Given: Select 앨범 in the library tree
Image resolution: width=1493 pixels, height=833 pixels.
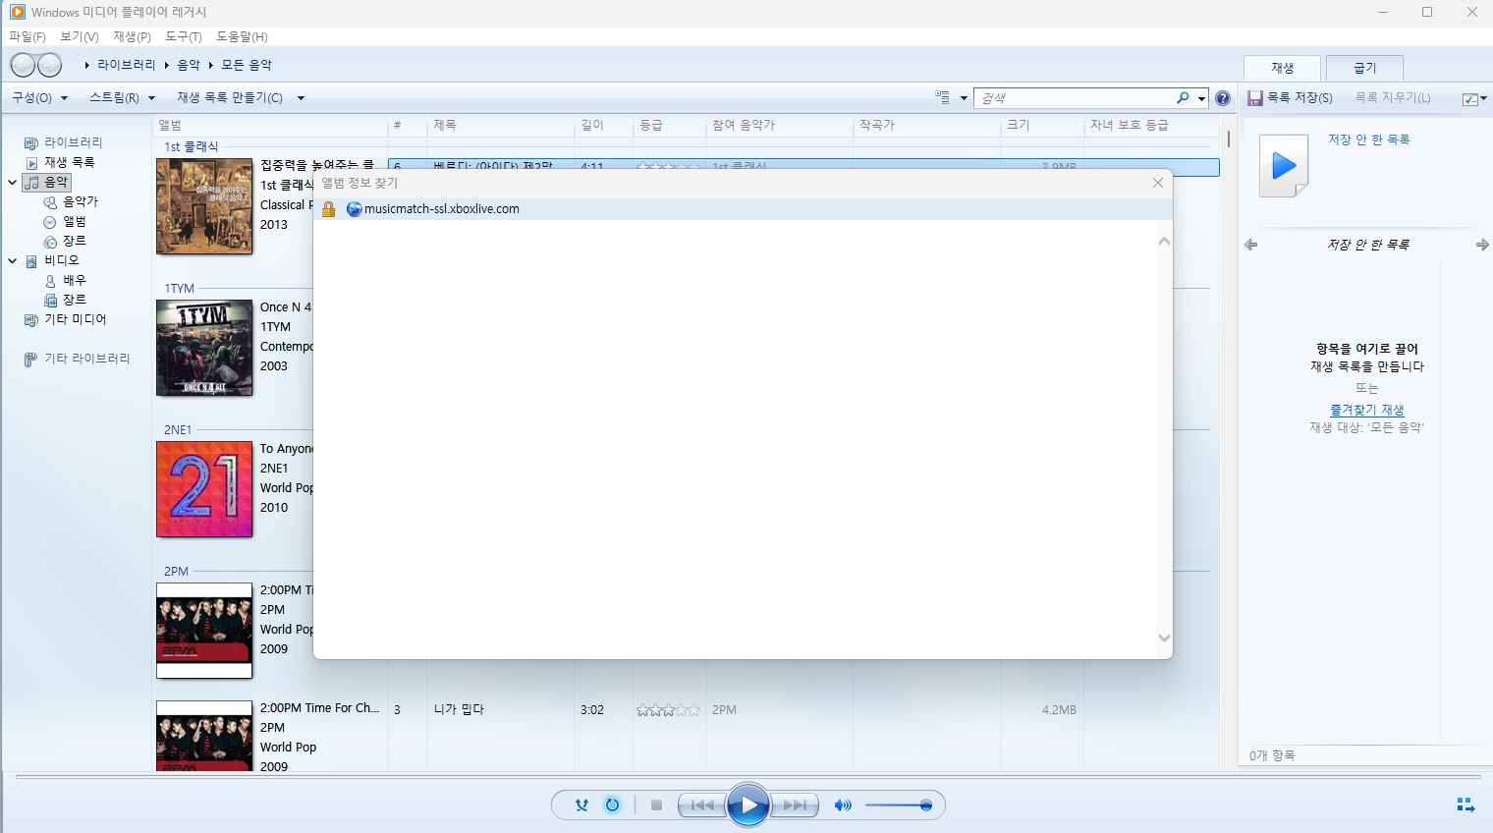Looking at the screenshot, I should click(x=75, y=221).
